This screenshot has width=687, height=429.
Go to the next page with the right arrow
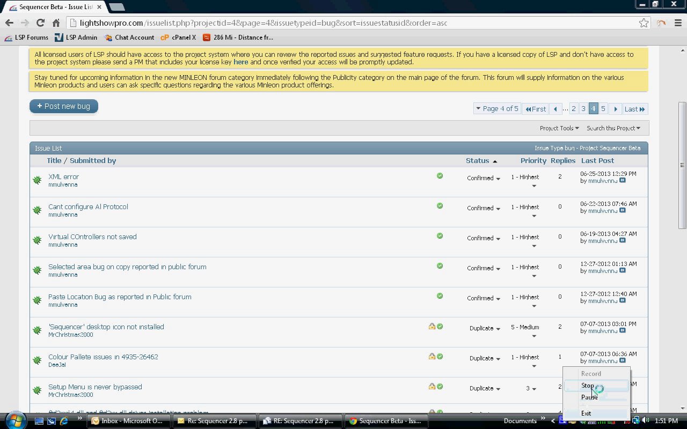616,109
